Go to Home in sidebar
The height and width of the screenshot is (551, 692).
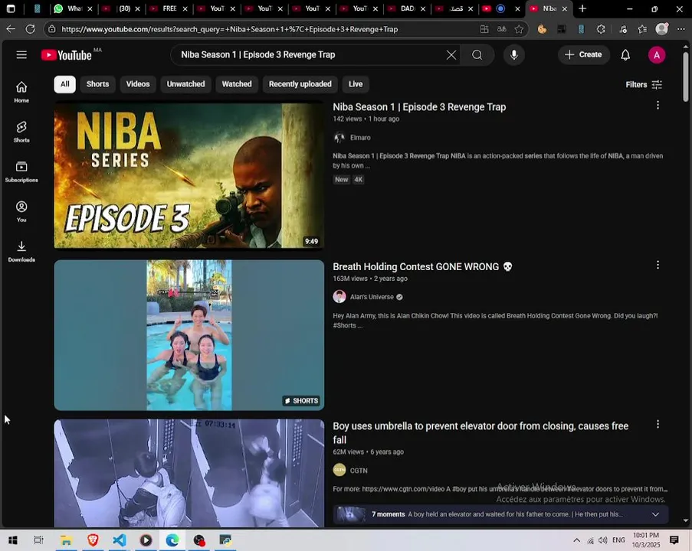click(x=21, y=92)
